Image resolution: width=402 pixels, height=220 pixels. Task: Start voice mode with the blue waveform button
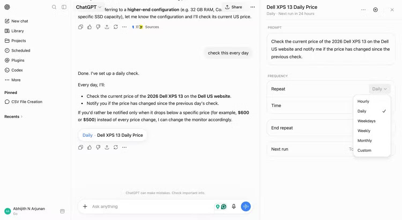click(x=246, y=206)
